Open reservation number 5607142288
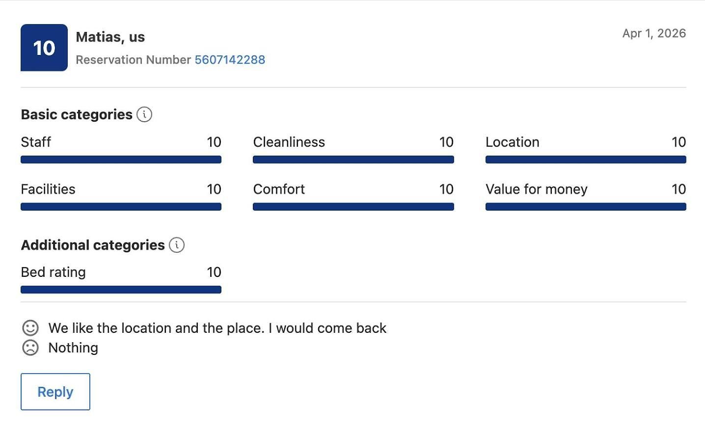 coord(230,60)
